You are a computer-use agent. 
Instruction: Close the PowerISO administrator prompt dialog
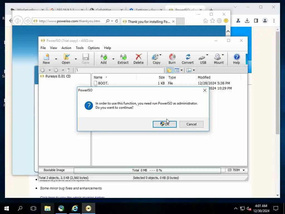(205, 90)
